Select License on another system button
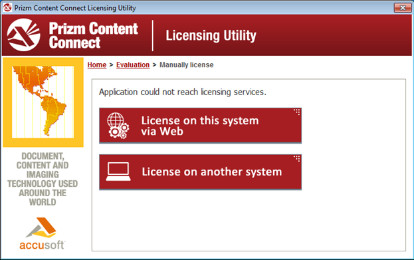Viewport: 414px width, 260px height. (x=200, y=172)
